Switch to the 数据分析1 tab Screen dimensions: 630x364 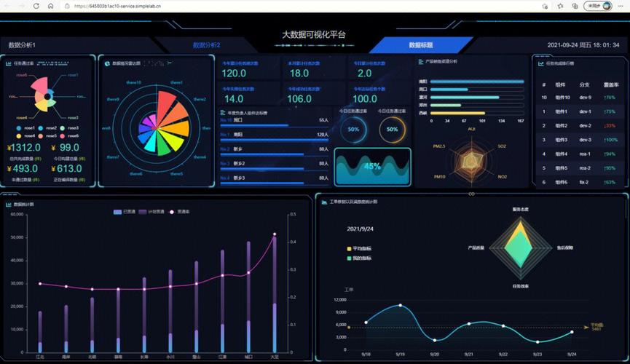22,45
